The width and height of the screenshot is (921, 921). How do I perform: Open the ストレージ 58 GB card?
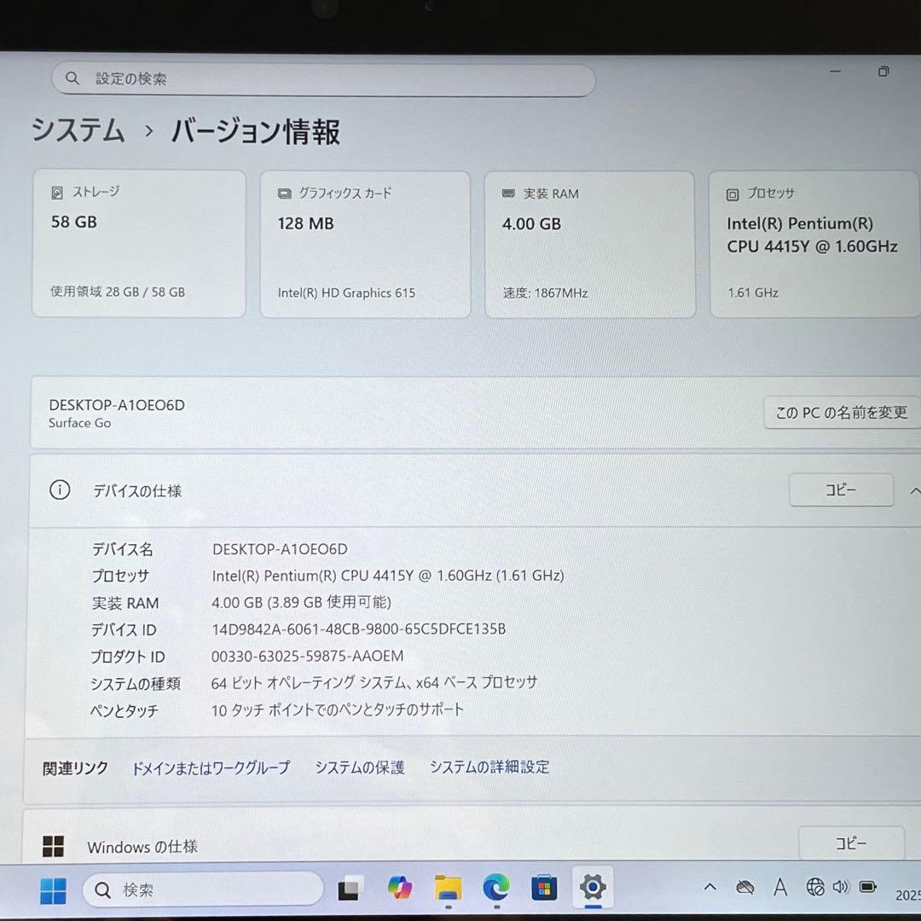click(x=139, y=243)
